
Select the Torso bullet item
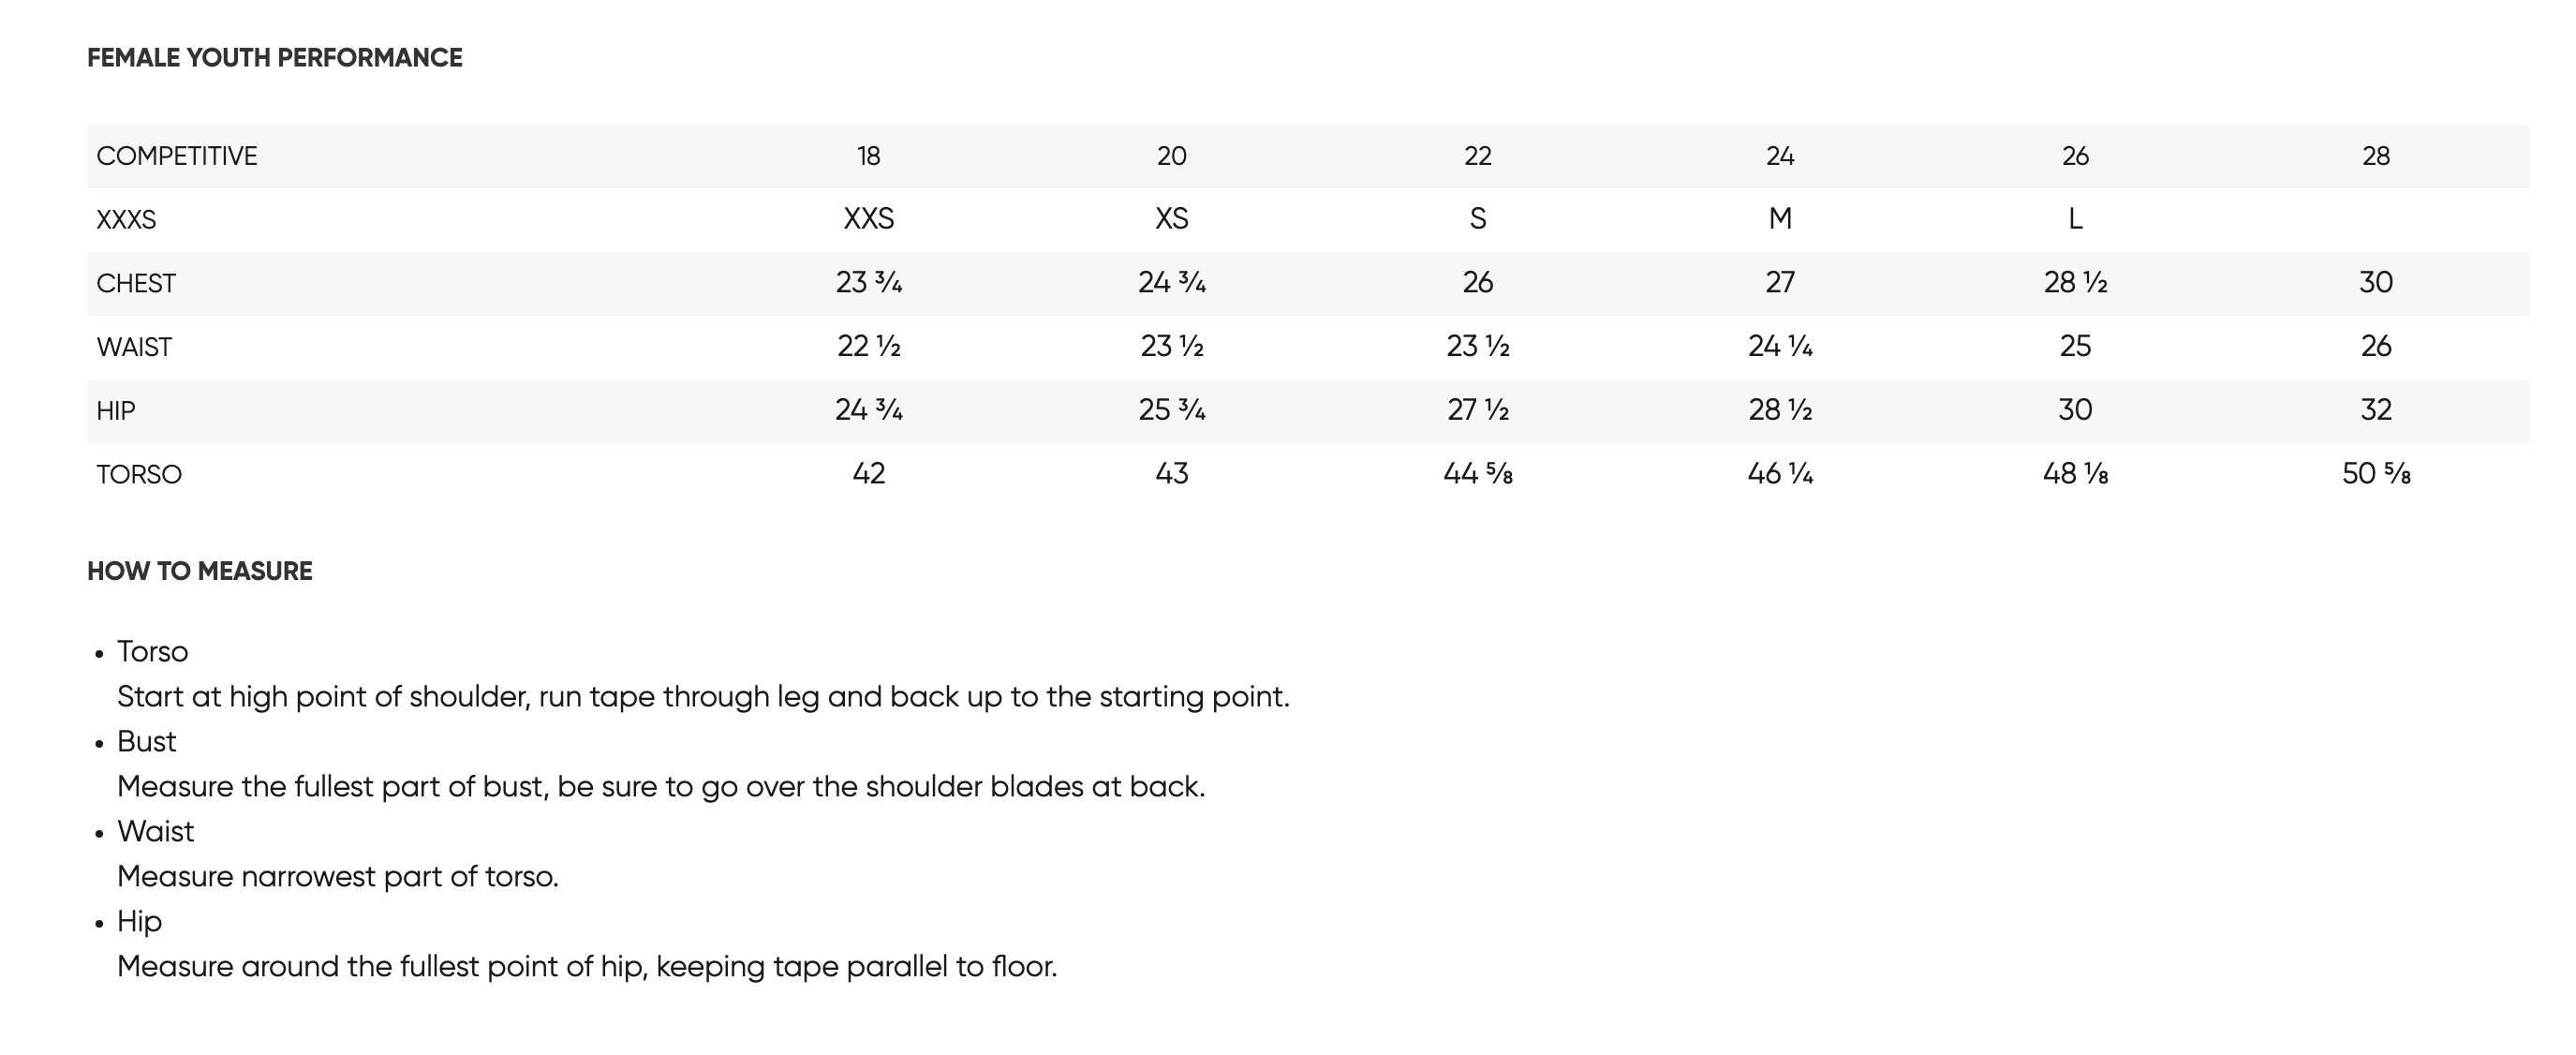pos(152,652)
